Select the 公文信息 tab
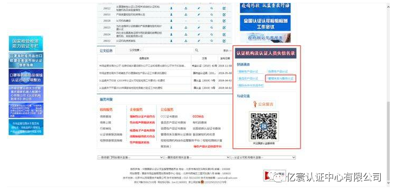Viewport: 394px width, 194px height. (106, 50)
